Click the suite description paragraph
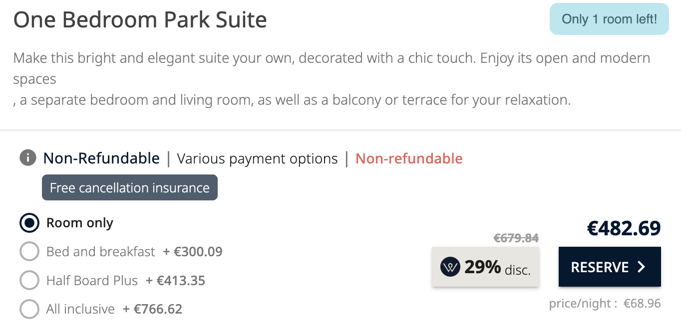The height and width of the screenshot is (332, 681). 332,79
